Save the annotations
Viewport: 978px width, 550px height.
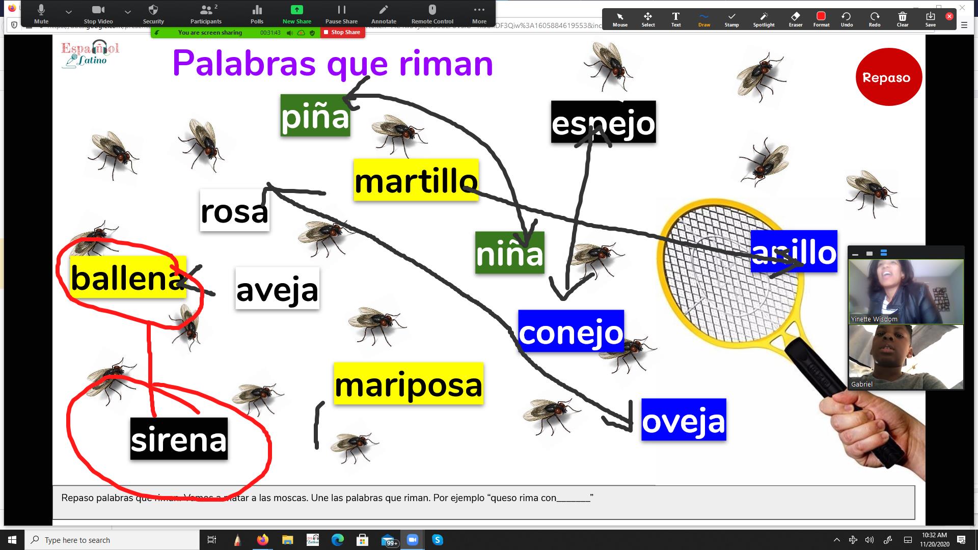pos(930,19)
